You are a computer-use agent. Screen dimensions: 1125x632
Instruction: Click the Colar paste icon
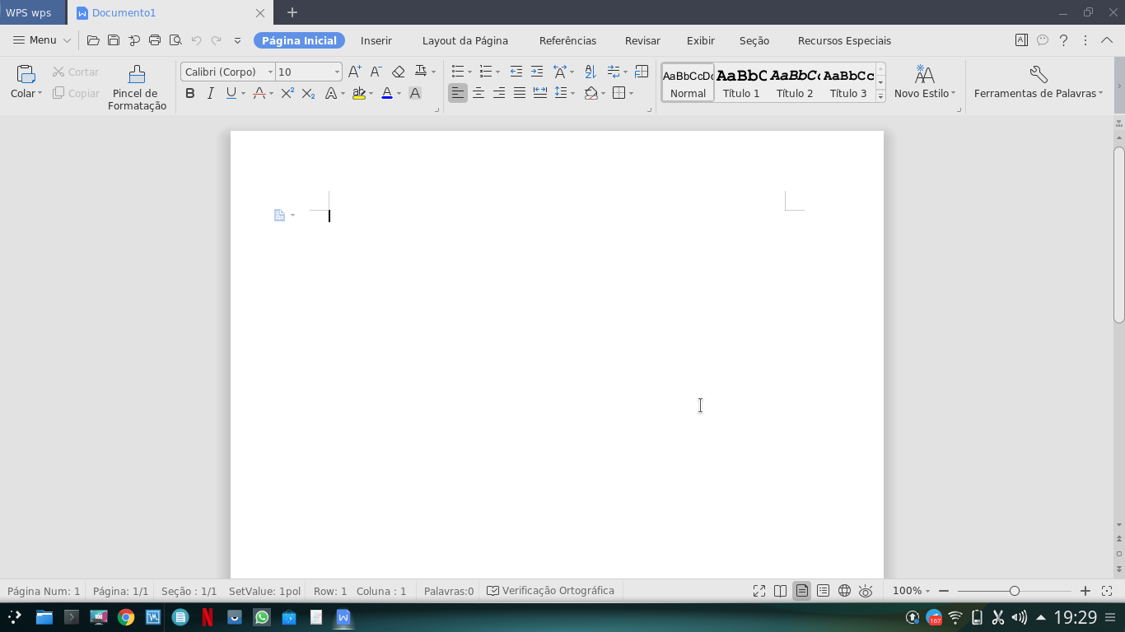26,74
